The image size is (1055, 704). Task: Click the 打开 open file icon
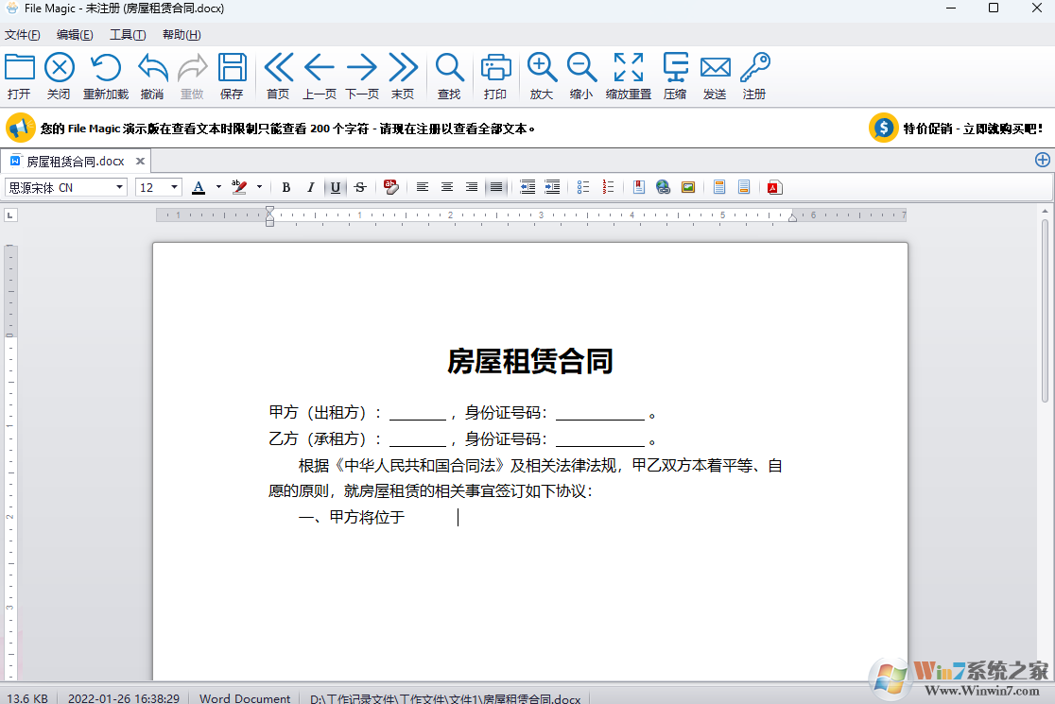point(20,76)
